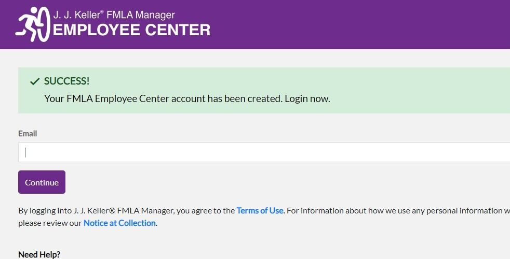Click the Email input field

coord(264,152)
